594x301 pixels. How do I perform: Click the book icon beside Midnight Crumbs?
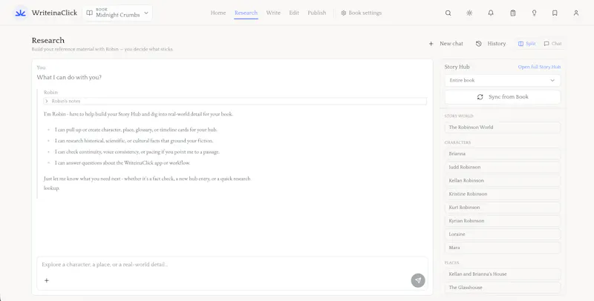[x=89, y=13]
